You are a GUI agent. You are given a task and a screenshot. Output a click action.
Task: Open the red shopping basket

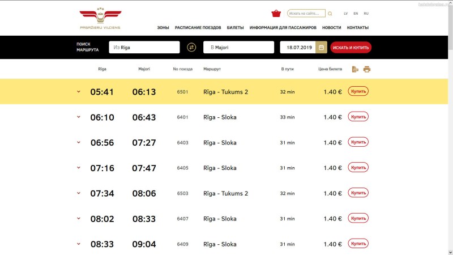(276, 13)
